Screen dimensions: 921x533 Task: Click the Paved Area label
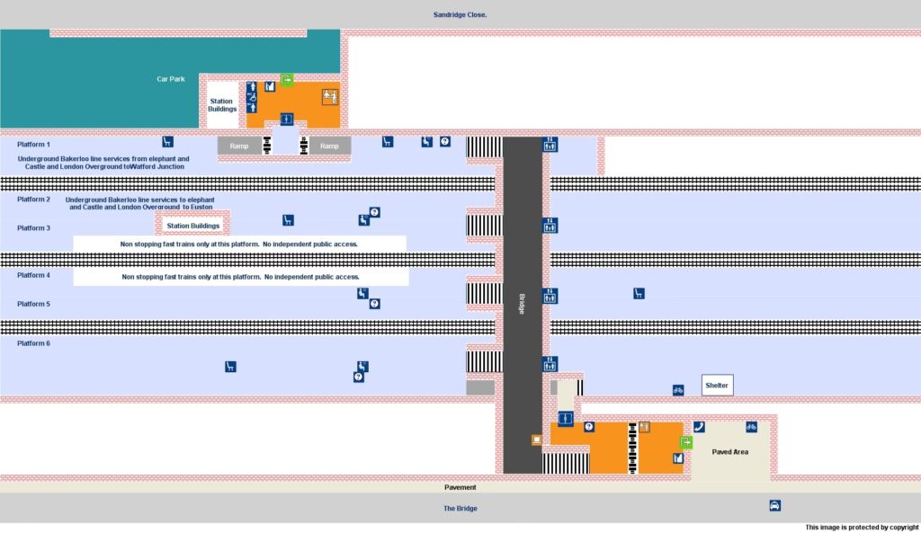[x=729, y=452]
